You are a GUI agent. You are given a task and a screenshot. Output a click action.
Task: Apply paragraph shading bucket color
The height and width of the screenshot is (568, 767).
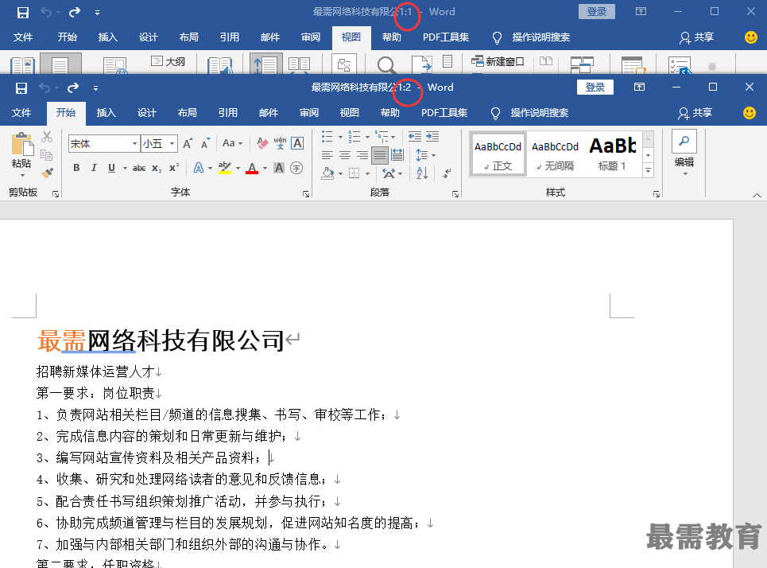click(x=328, y=173)
